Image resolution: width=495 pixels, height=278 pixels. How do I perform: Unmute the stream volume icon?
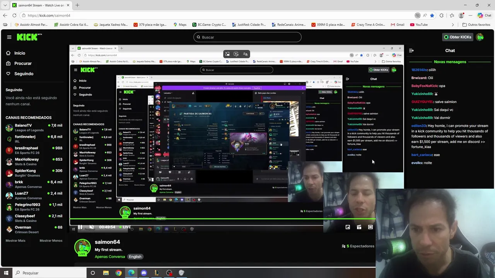(x=91, y=227)
